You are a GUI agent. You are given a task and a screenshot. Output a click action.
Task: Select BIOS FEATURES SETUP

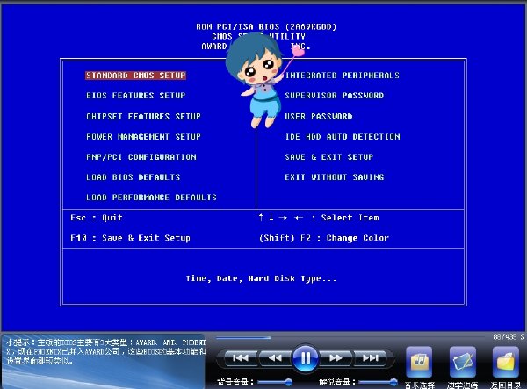click(136, 96)
